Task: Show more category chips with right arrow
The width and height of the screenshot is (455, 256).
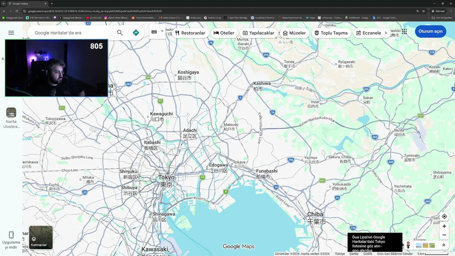Action: pyautogui.click(x=386, y=33)
